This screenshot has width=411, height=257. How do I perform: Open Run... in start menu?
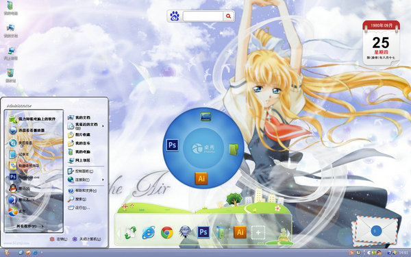pyautogui.click(x=79, y=208)
